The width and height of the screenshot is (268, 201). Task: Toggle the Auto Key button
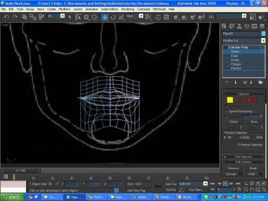(171, 184)
